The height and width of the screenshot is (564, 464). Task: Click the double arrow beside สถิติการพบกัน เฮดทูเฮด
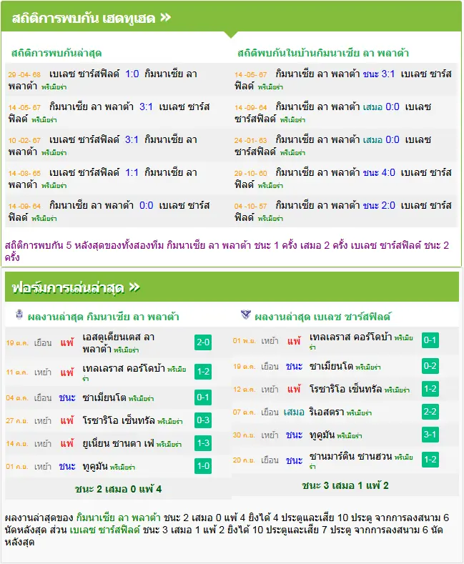(165, 17)
